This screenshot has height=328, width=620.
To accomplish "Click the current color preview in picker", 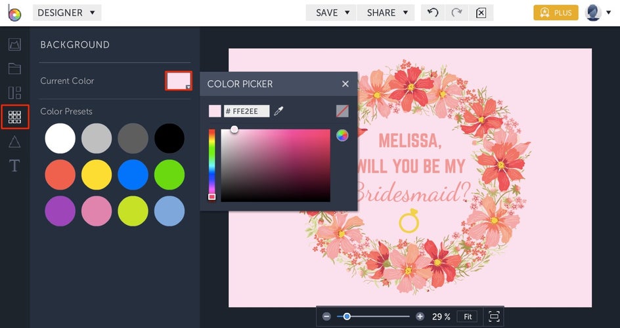I will (x=215, y=112).
